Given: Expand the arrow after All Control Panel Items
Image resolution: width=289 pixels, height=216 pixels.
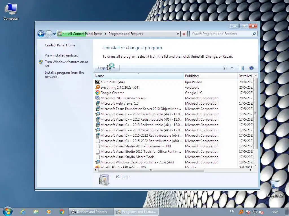Looking at the screenshot, I should tap(106, 34).
